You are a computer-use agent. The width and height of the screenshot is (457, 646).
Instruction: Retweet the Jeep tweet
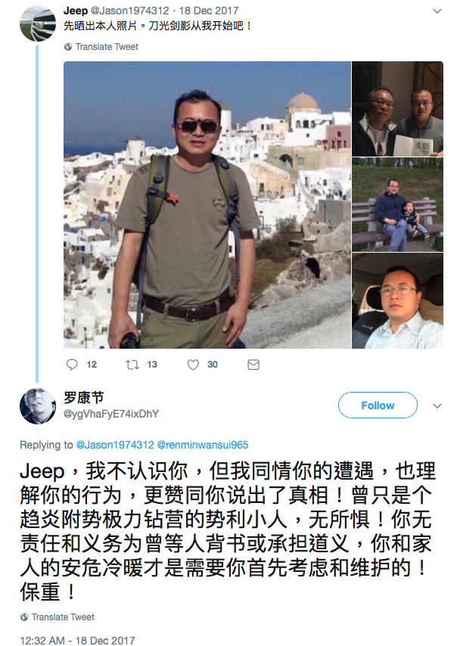(132, 365)
